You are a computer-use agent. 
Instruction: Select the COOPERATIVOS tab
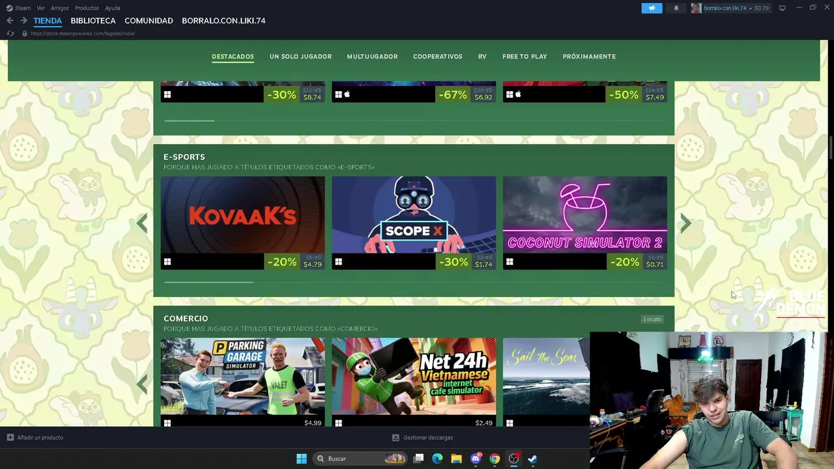(x=438, y=57)
